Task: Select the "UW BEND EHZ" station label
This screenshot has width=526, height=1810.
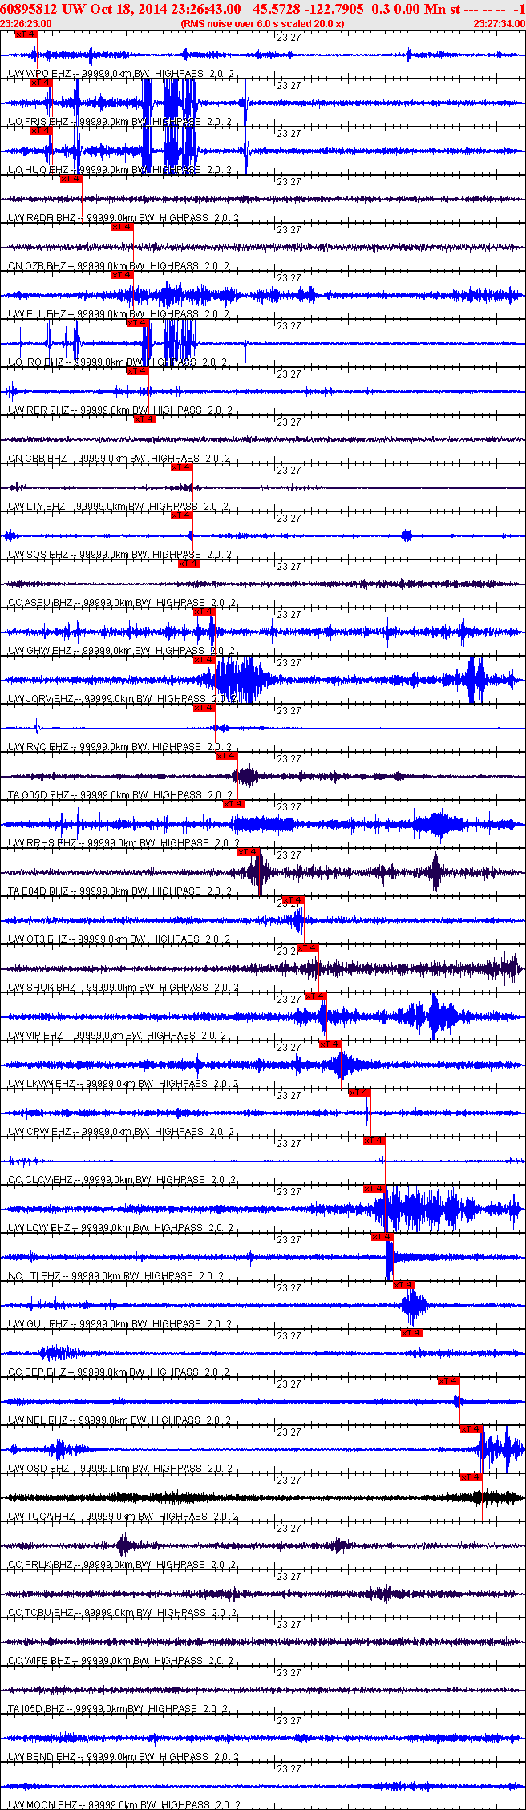Action: coord(42,1757)
